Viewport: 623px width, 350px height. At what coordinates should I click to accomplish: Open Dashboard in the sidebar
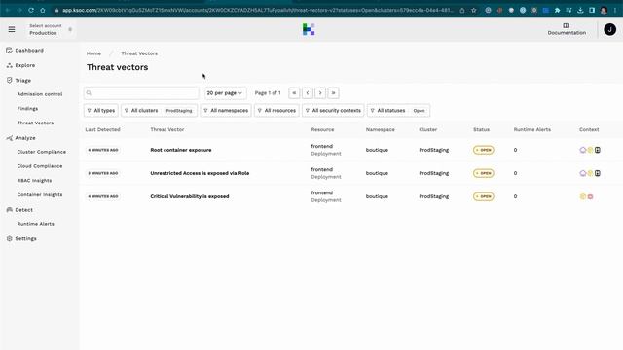(29, 51)
